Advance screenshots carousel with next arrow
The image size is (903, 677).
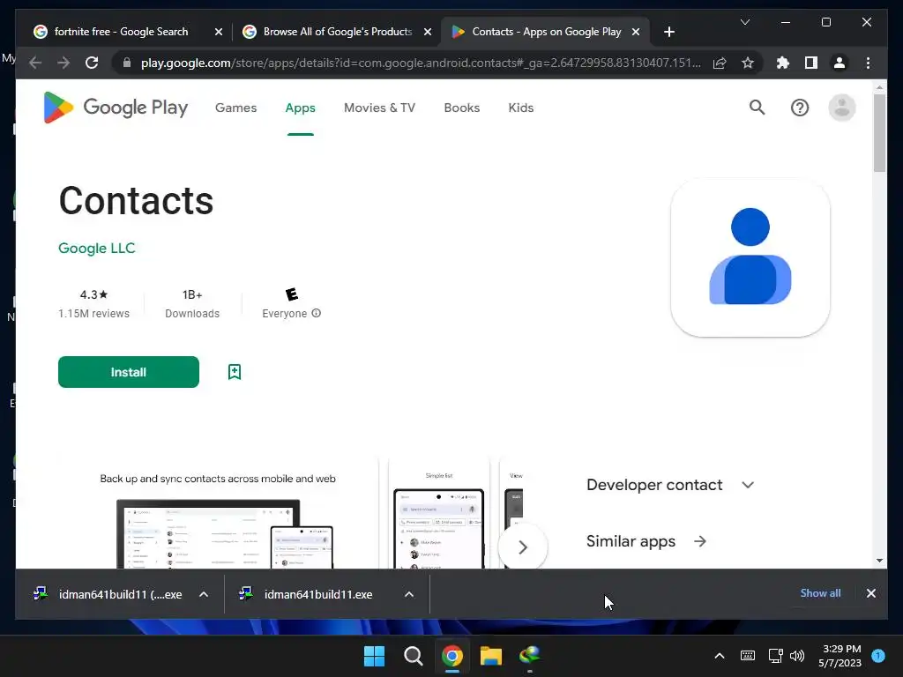[522, 547]
